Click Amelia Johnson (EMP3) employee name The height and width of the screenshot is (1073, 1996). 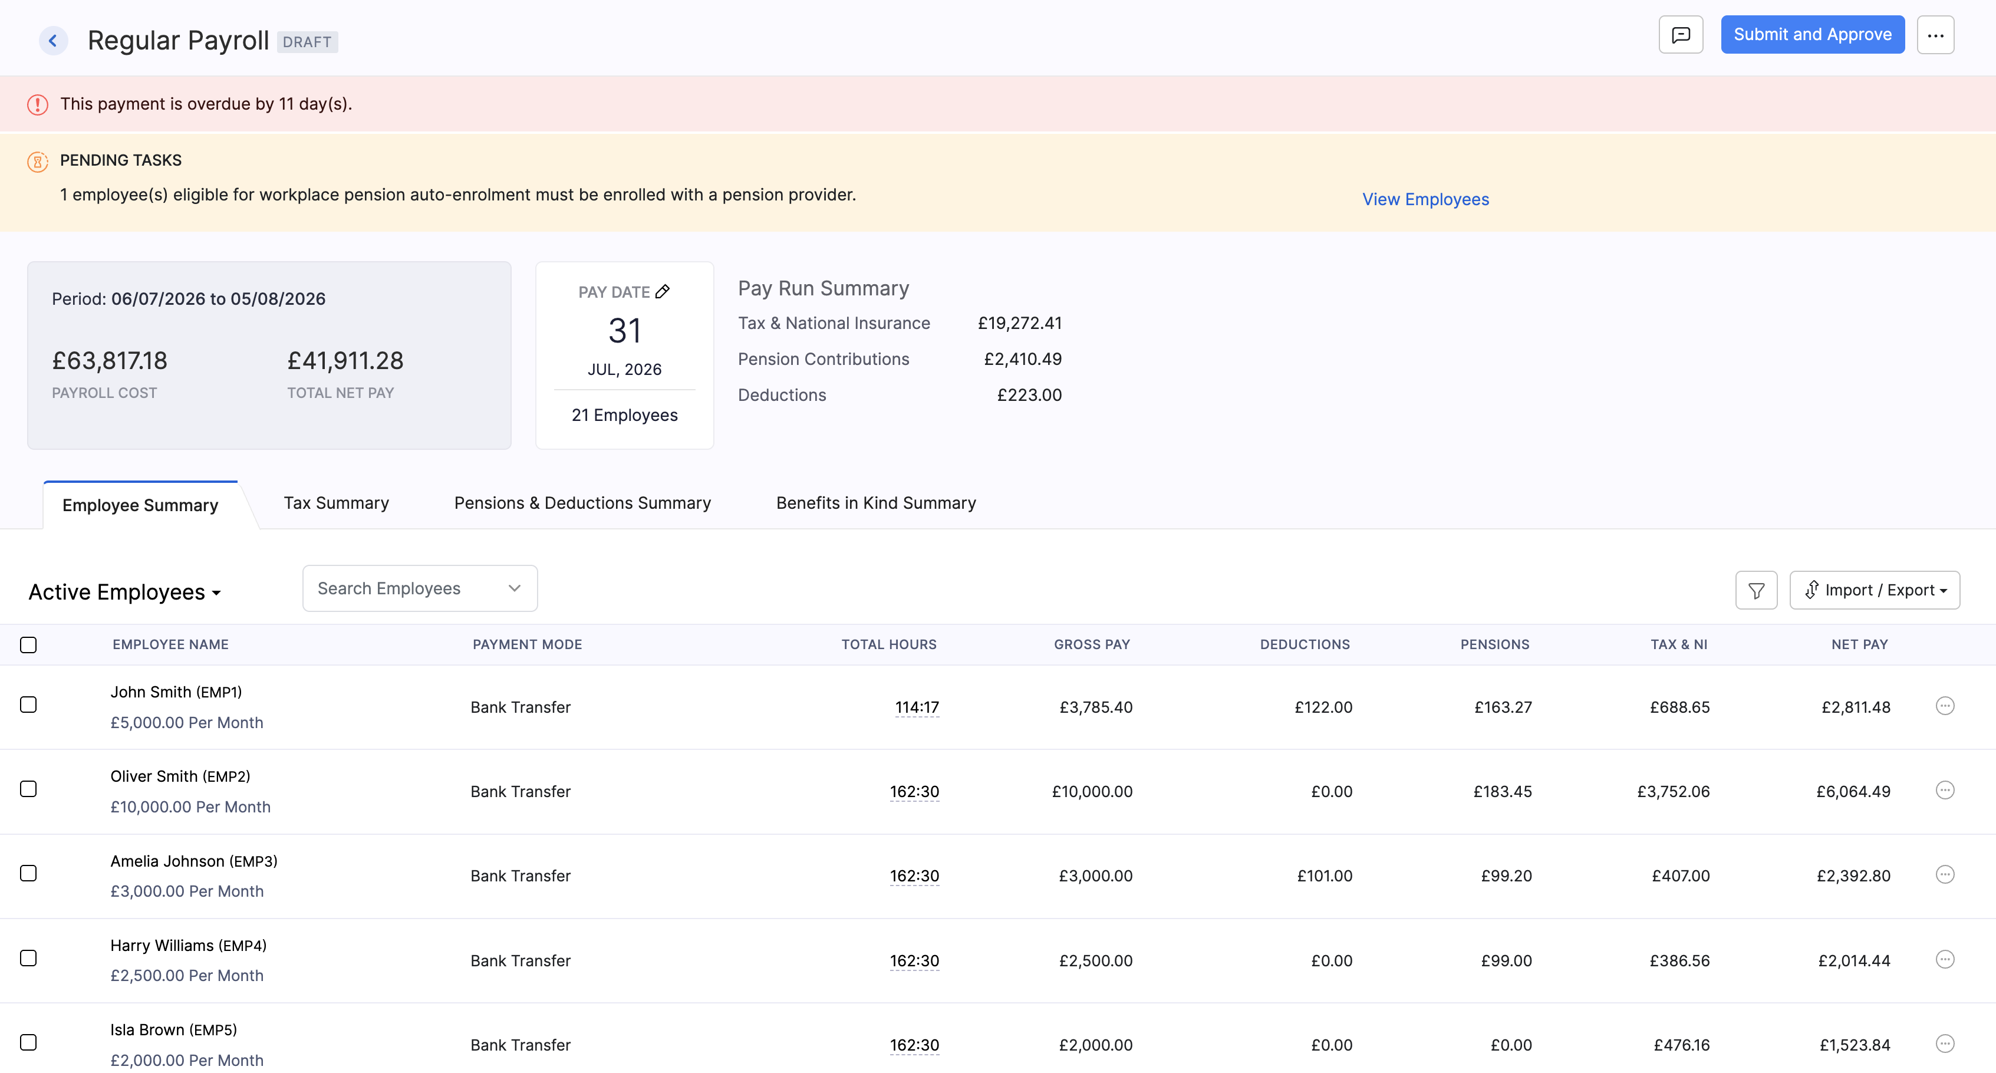194,861
